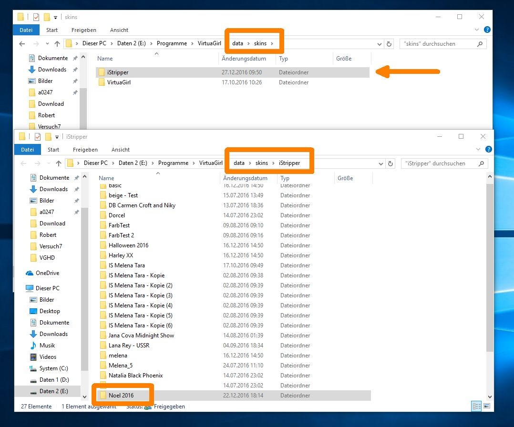Click VirtuaGirl in iStripper window address bar
514x427 pixels.
pyautogui.click(x=211, y=163)
